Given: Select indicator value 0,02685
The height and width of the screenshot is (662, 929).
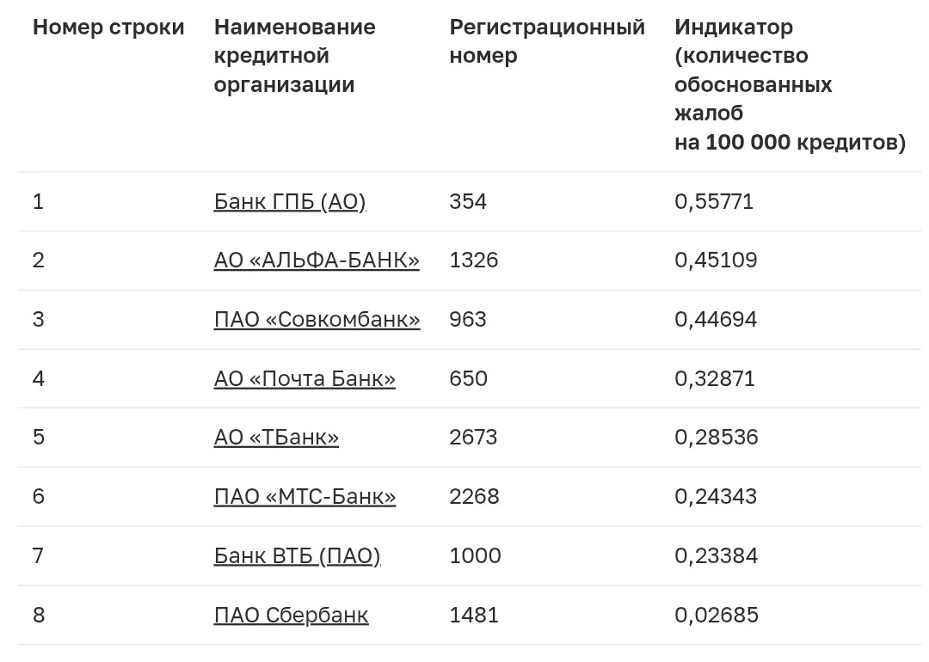Looking at the screenshot, I should [717, 616].
